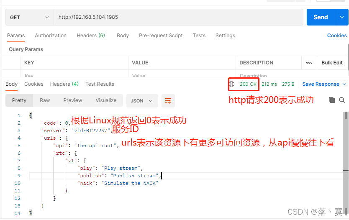Screen dimensions: 349x220
Task: Open the GET method dropdown
Action: coord(29,17)
